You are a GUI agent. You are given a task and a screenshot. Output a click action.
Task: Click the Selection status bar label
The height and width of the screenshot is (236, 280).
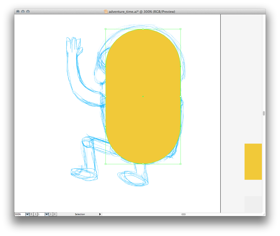[80, 214]
